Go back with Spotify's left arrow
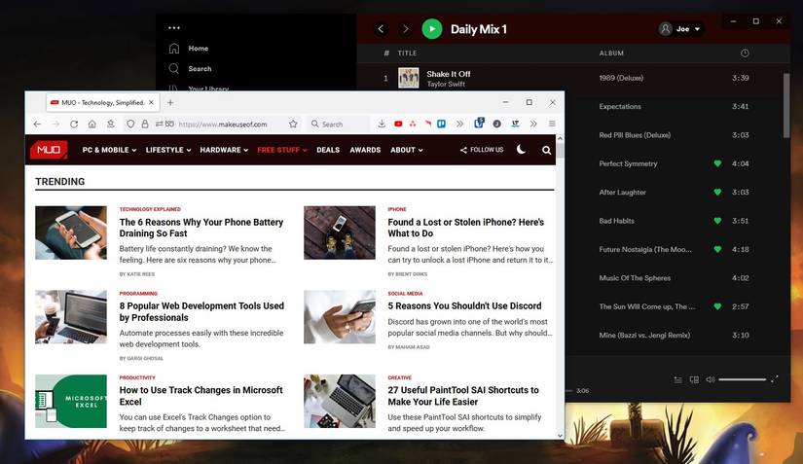803x464 pixels. 381,29
